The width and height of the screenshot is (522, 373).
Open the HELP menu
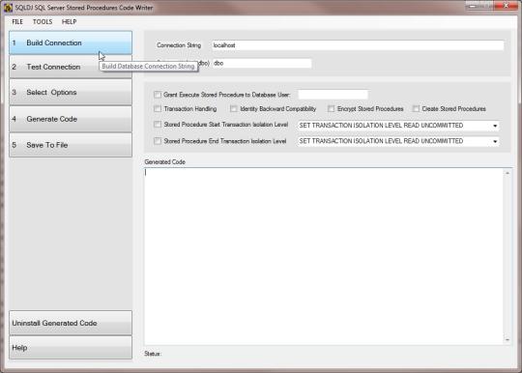69,22
